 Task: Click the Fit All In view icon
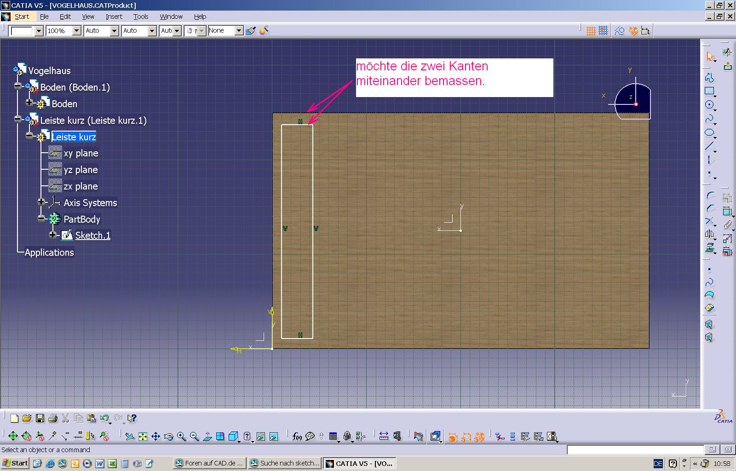click(x=143, y=436)
